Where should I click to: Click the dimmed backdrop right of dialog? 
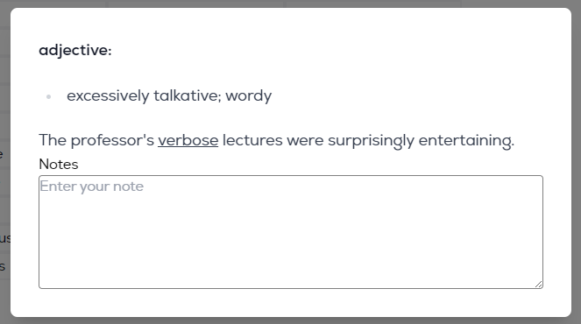[577, 162]
